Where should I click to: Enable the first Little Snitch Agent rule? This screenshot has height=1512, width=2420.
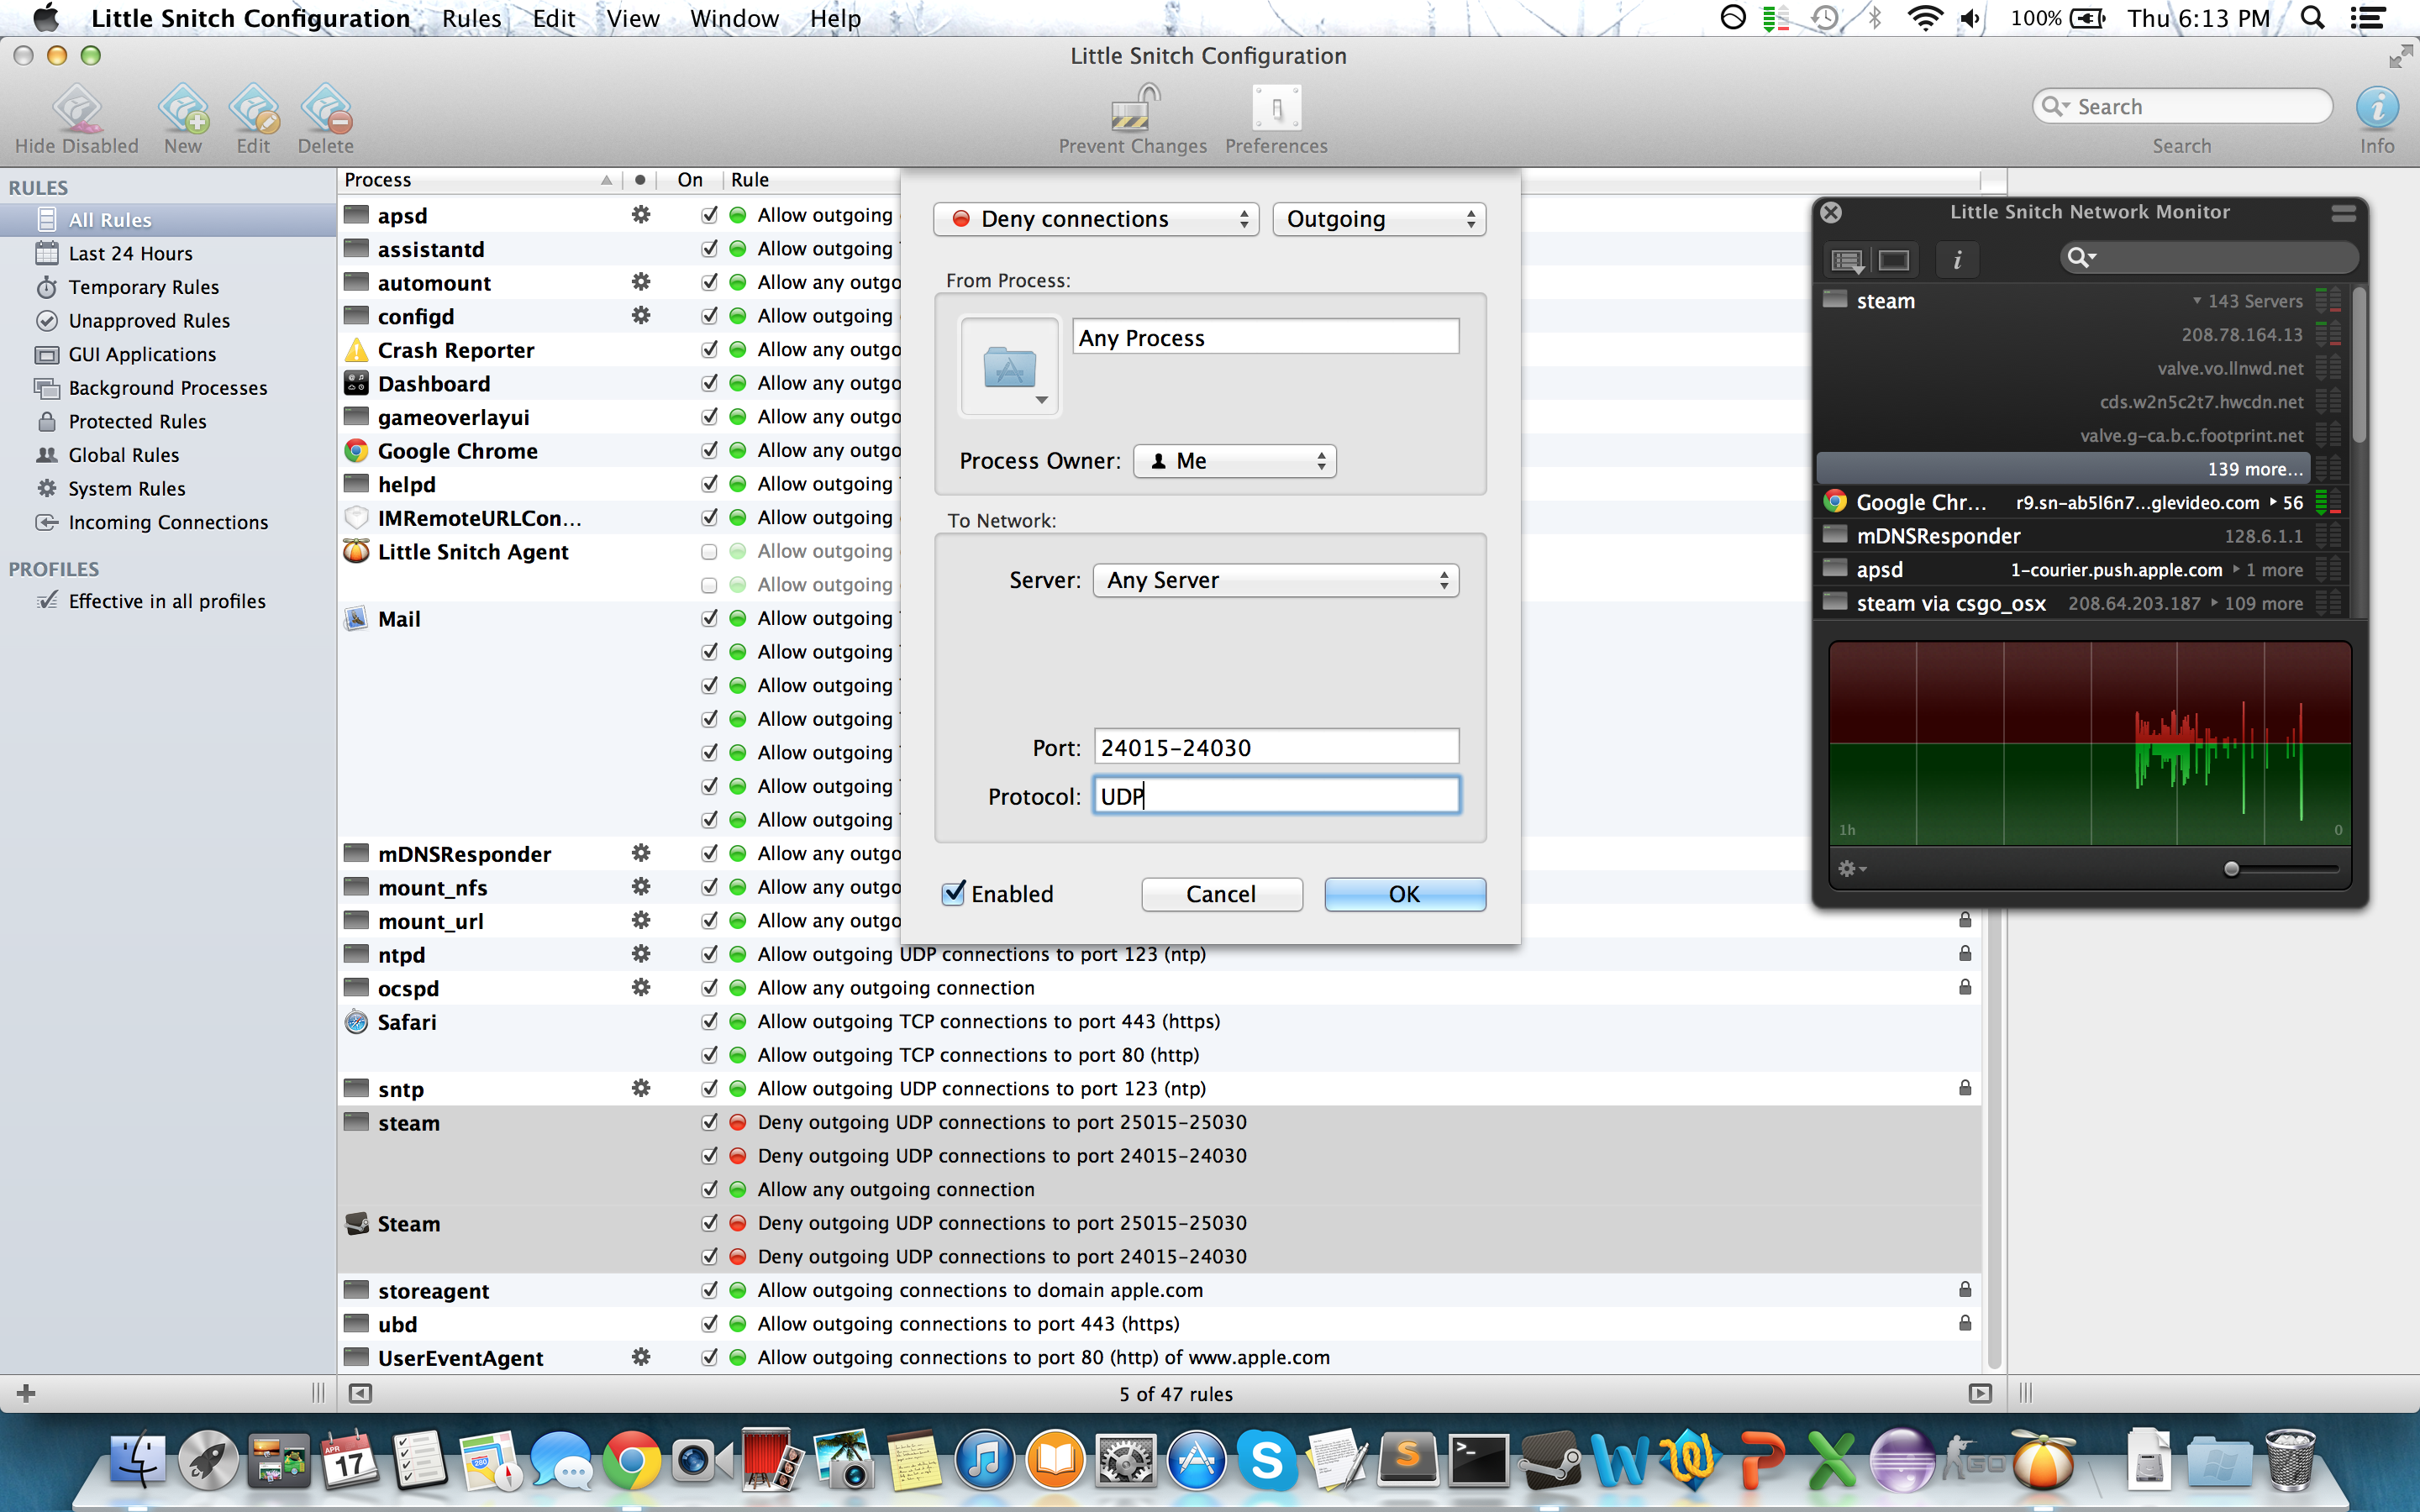[x=709, y=551]
